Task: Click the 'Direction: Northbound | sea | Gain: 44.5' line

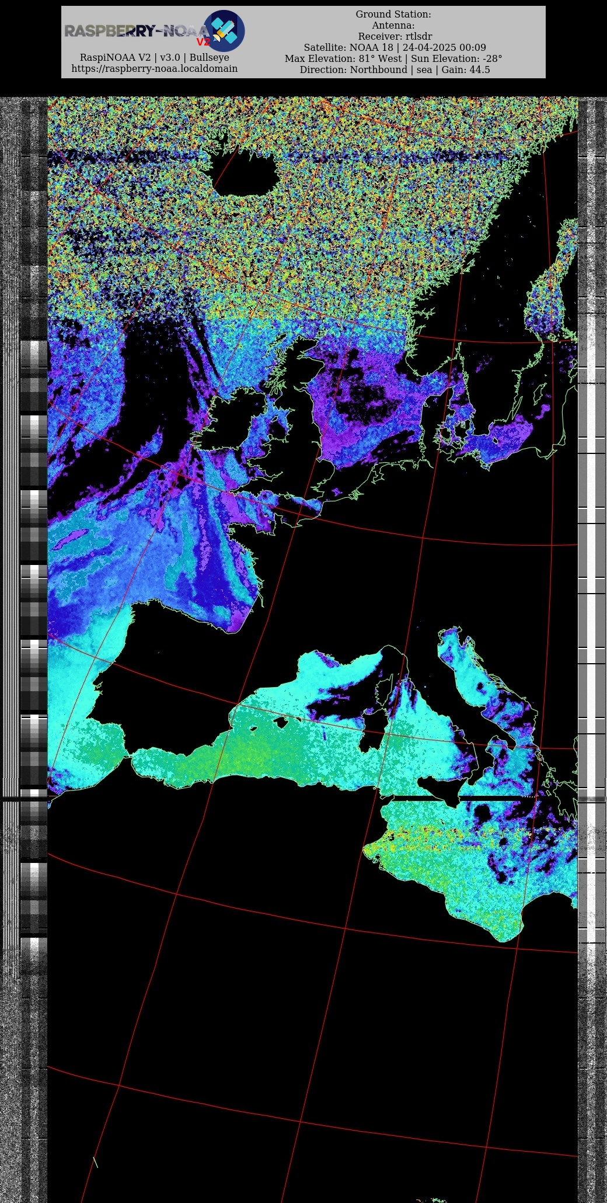Action: click(x=395, y=70)
